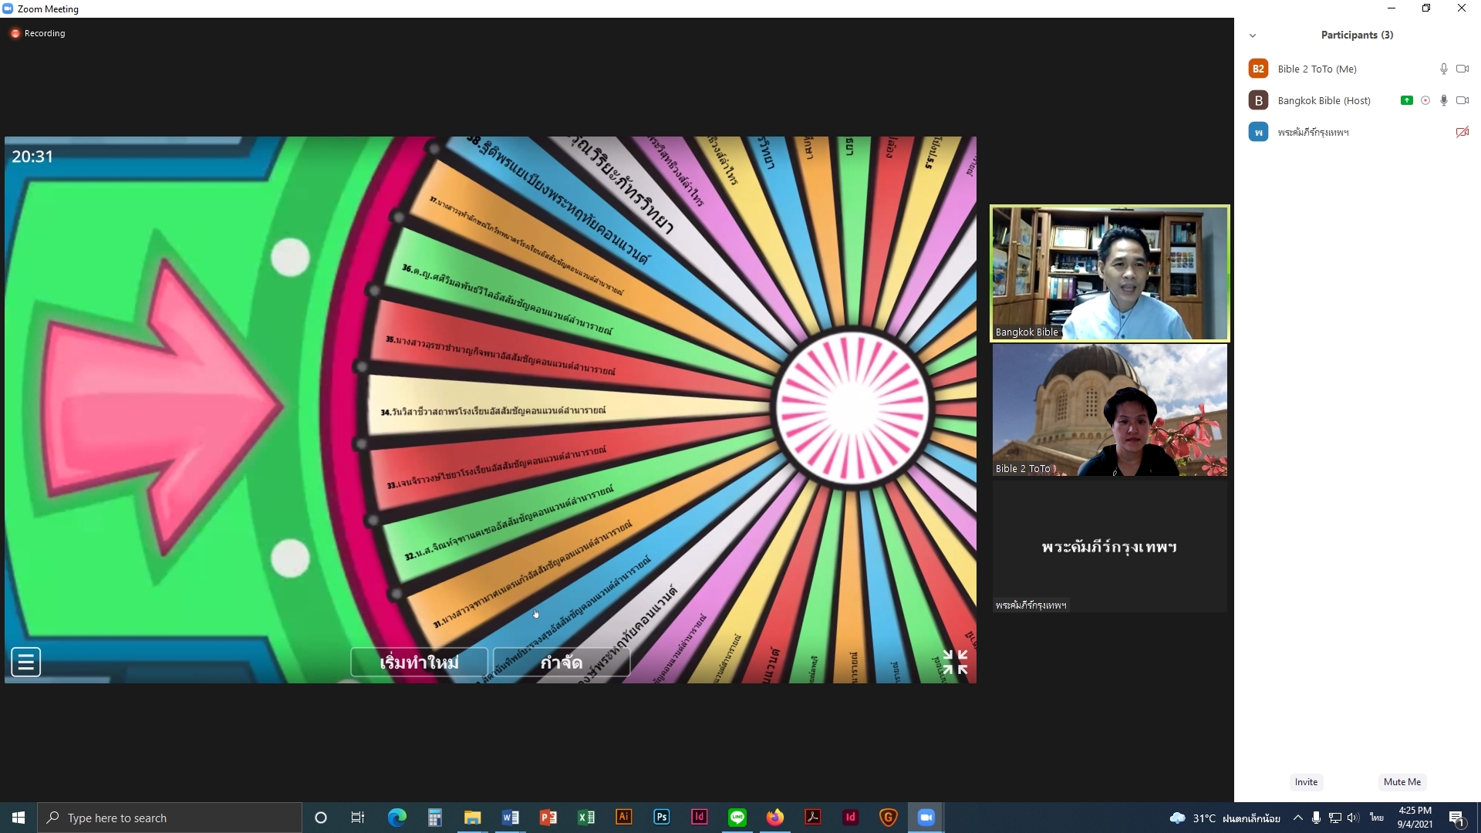Select พระคัมภีร์กรุงเทพฯ video tile
The width and height of the screenshot is (1481, 833).
point(1109,547)
